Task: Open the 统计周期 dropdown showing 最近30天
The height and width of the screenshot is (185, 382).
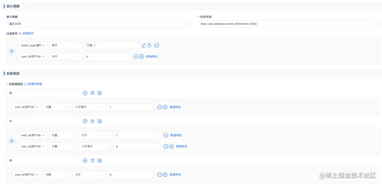Action: (98, 24)
